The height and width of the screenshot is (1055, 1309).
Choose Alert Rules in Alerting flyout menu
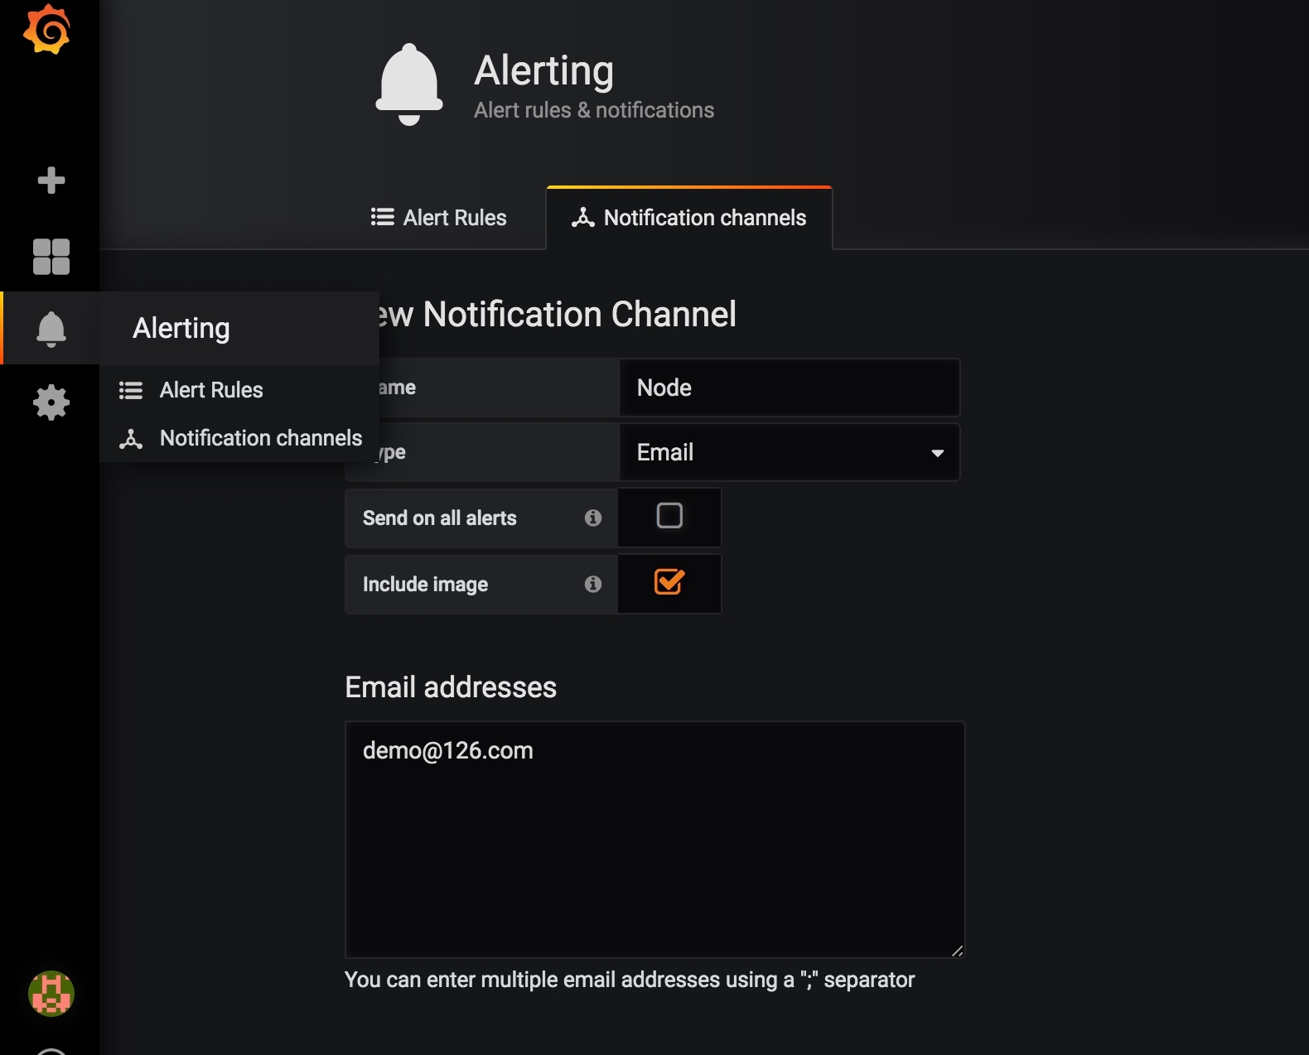211,390
